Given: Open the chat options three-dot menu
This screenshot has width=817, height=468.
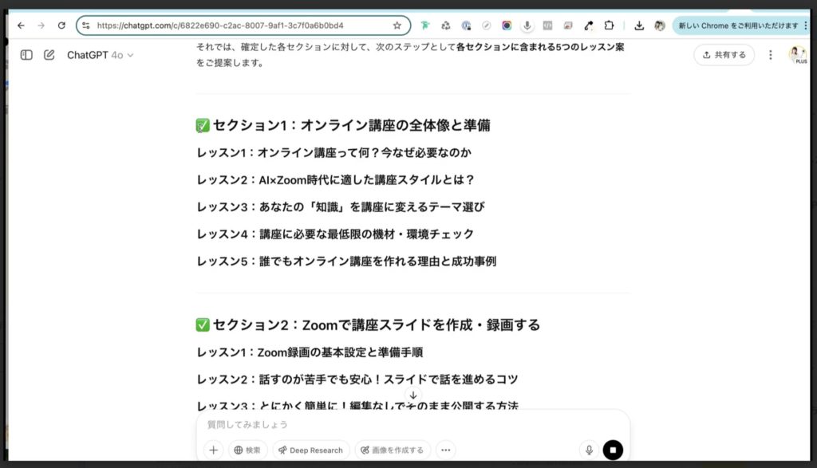Looking at the screenshot, I should coord(769,54).
